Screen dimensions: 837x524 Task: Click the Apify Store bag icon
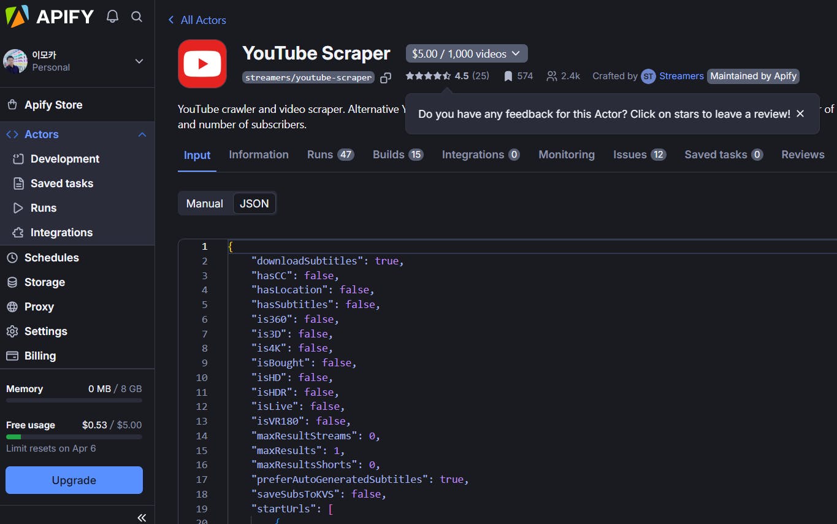click(x=12, y=105)
